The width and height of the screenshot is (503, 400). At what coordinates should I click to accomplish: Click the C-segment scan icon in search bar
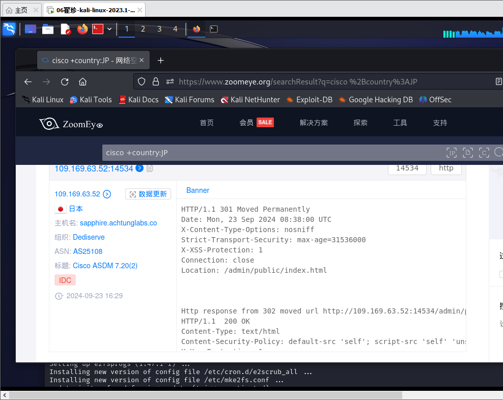point(484,153)
